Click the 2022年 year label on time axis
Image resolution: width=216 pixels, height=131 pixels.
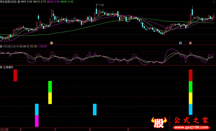point(4,129)
